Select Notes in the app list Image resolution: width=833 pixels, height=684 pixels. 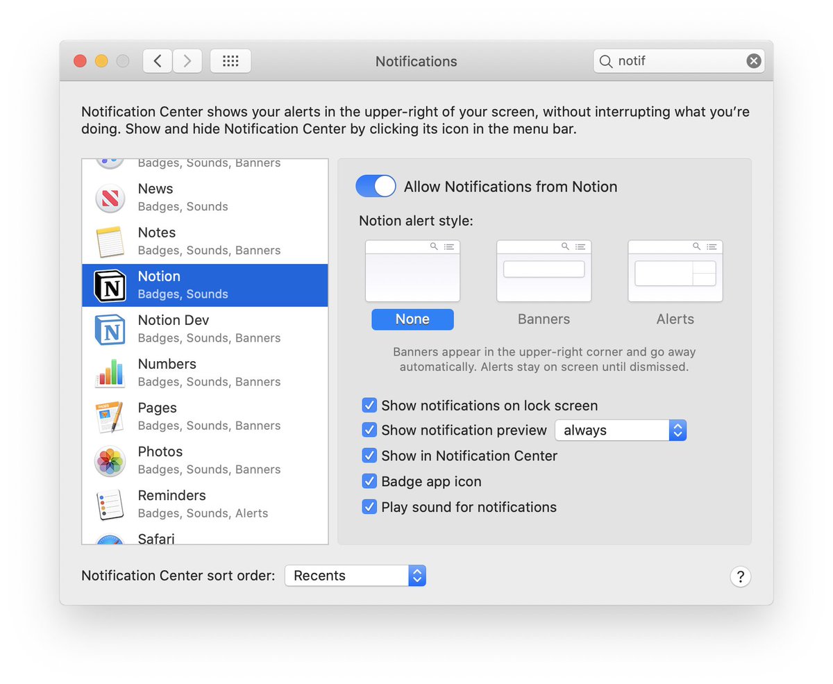[x=205, y=242]
